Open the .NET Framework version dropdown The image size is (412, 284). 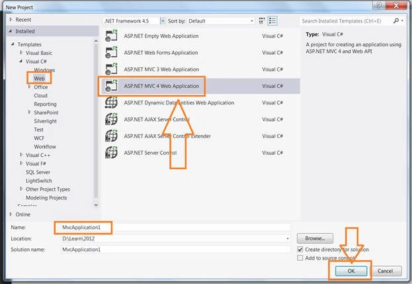click(163, 21)
